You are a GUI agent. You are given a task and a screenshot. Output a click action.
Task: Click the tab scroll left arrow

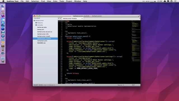(x=59, y=19)
